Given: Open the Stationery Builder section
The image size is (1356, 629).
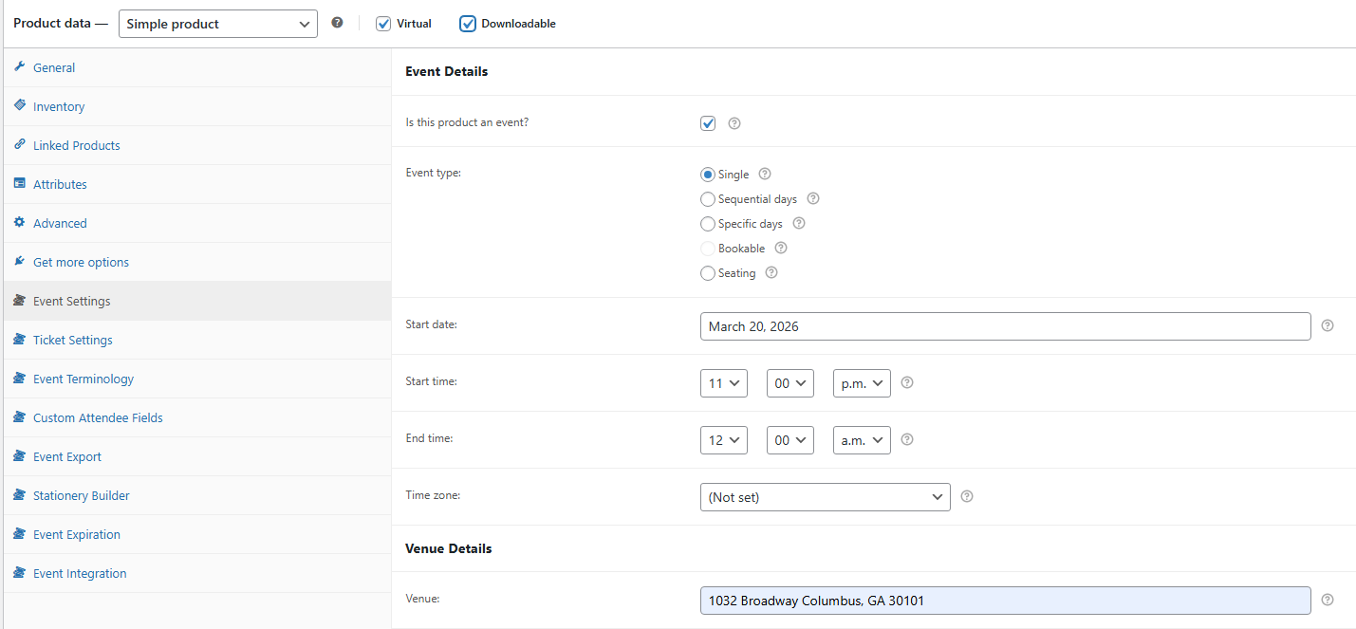Looking at the screenshot, I should [197, 495].
